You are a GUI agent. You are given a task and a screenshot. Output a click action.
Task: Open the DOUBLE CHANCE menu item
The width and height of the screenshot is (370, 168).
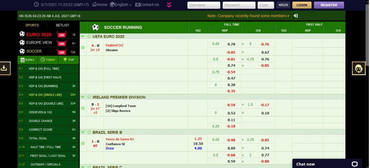coord(48,121)
